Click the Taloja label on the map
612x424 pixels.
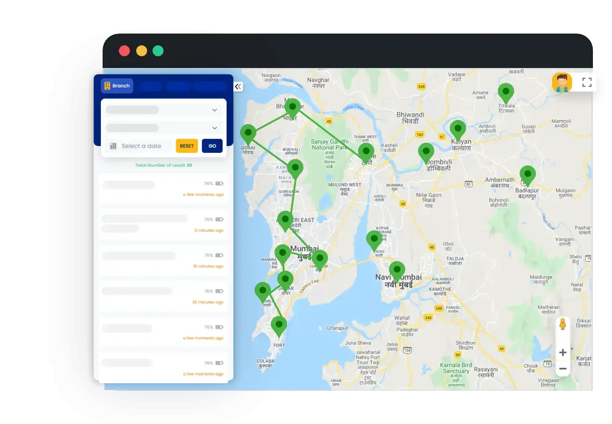(455, 261)
